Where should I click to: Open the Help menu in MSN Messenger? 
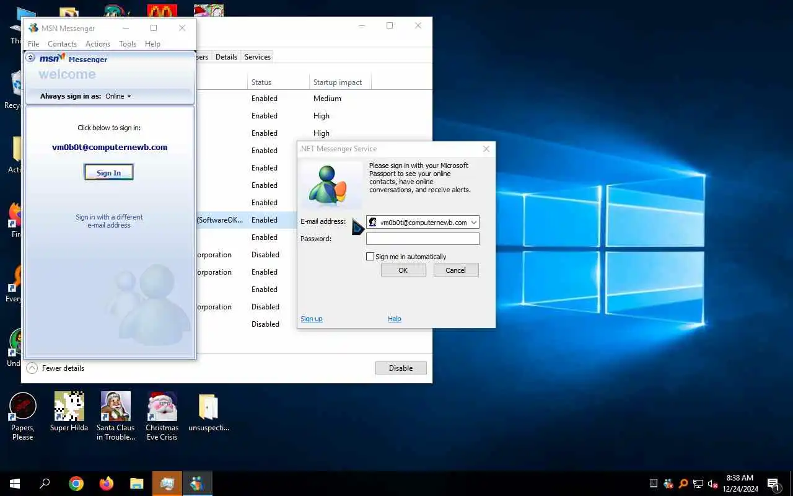[x=152, y=44]
